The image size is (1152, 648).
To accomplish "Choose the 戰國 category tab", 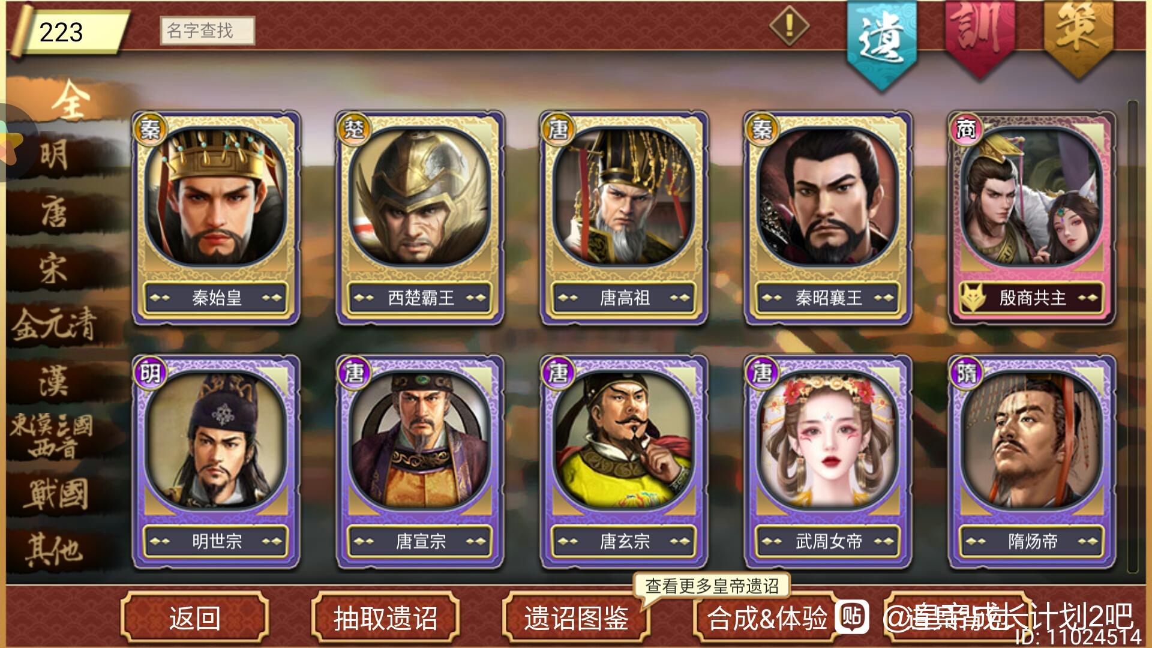I will [x=56, y=495].
